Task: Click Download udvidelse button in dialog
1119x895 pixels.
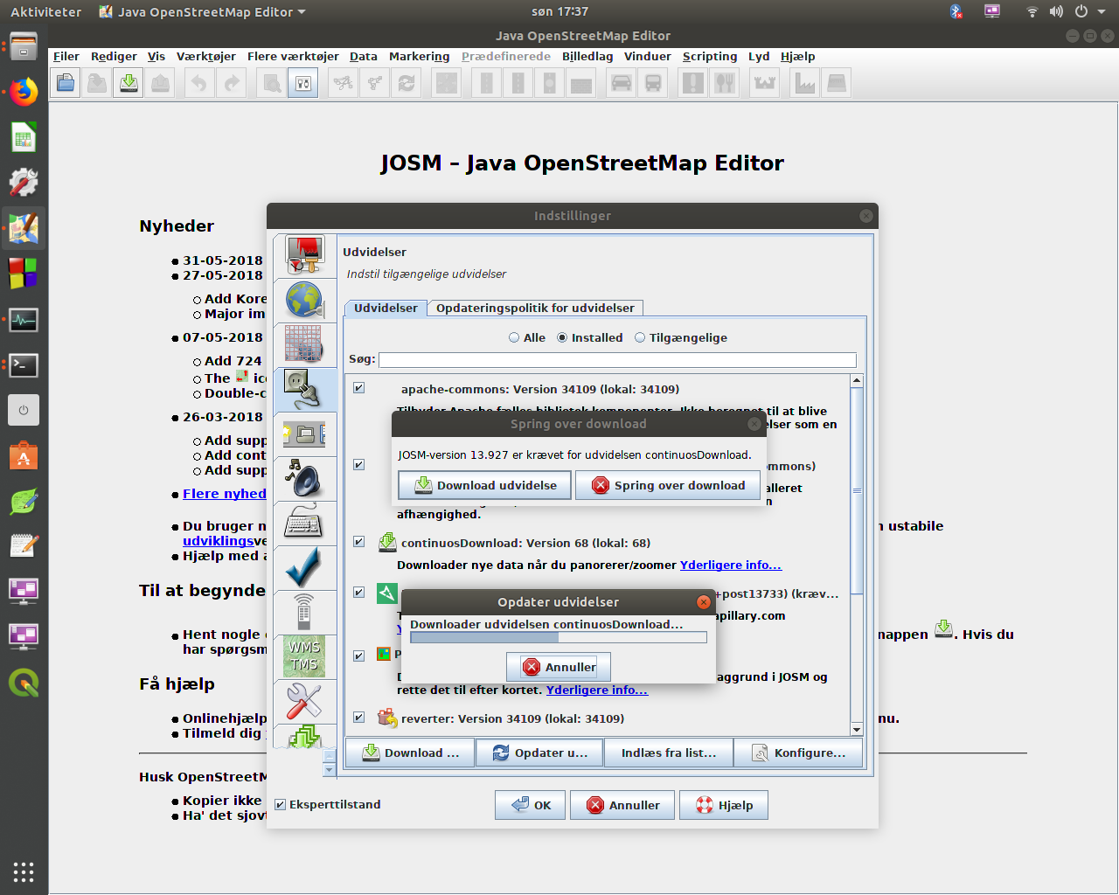Action: (484, 485)
